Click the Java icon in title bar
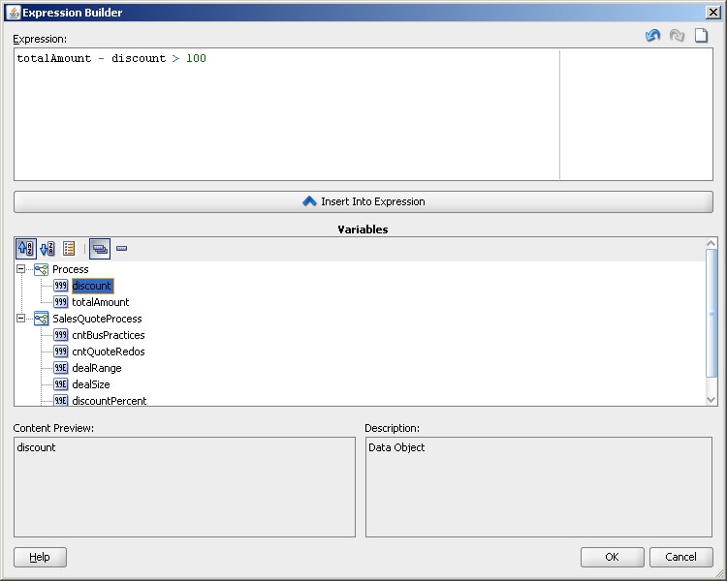Screen dimensions: 727x581 [14, 13]
